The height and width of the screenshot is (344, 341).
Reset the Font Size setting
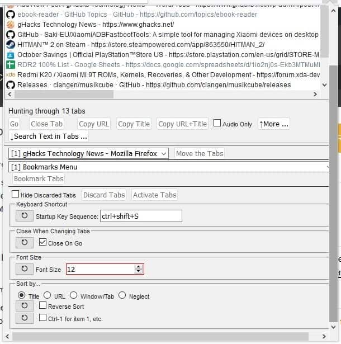tap(25, 269)
